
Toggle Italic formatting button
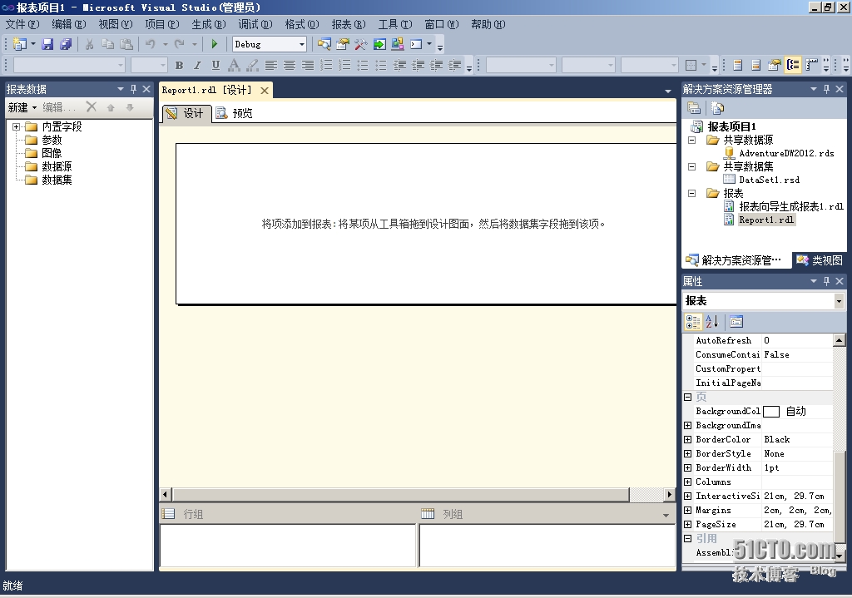coord(197,66)
